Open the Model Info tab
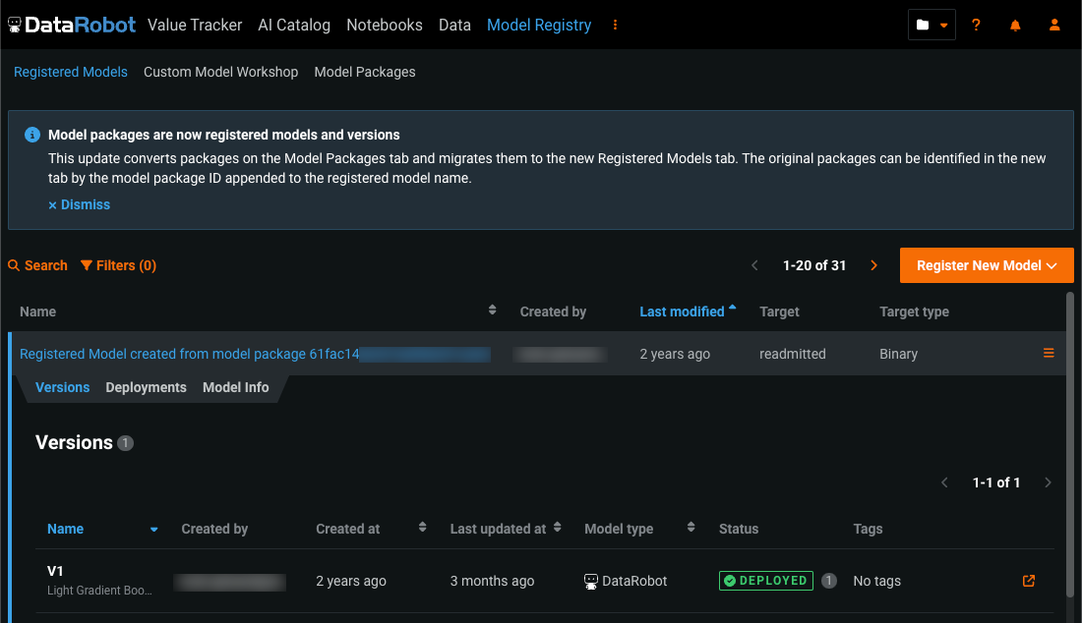Screen dimensions: 1082x623 click(x=235, y=387)
